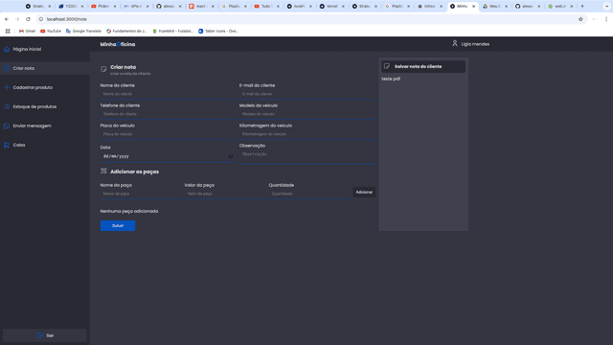The width and height of the screenshot is (613, 345).
Task: Focus the E-mail do cliente field
Action: pyautogui.click(x=307, y=94)
